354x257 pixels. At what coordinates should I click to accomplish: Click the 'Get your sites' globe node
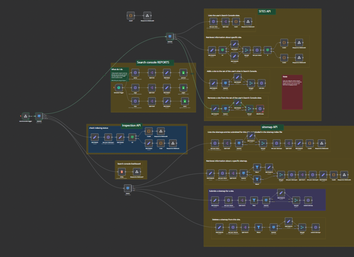(x=213, y=22)
